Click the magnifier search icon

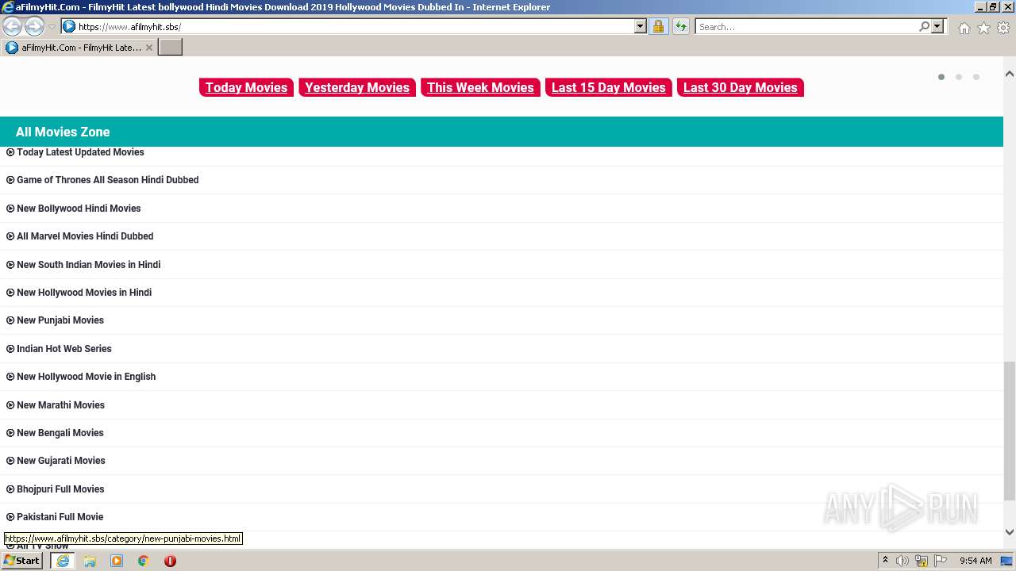click(924, 26)
